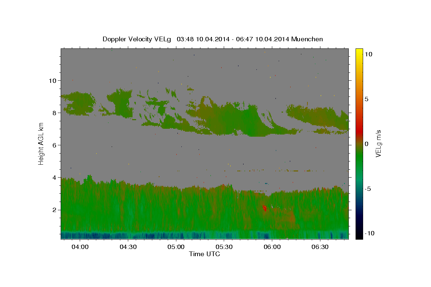
Task: Click the 06:30 time tick label
Action: pyautogui.click(x=320, y=247)
